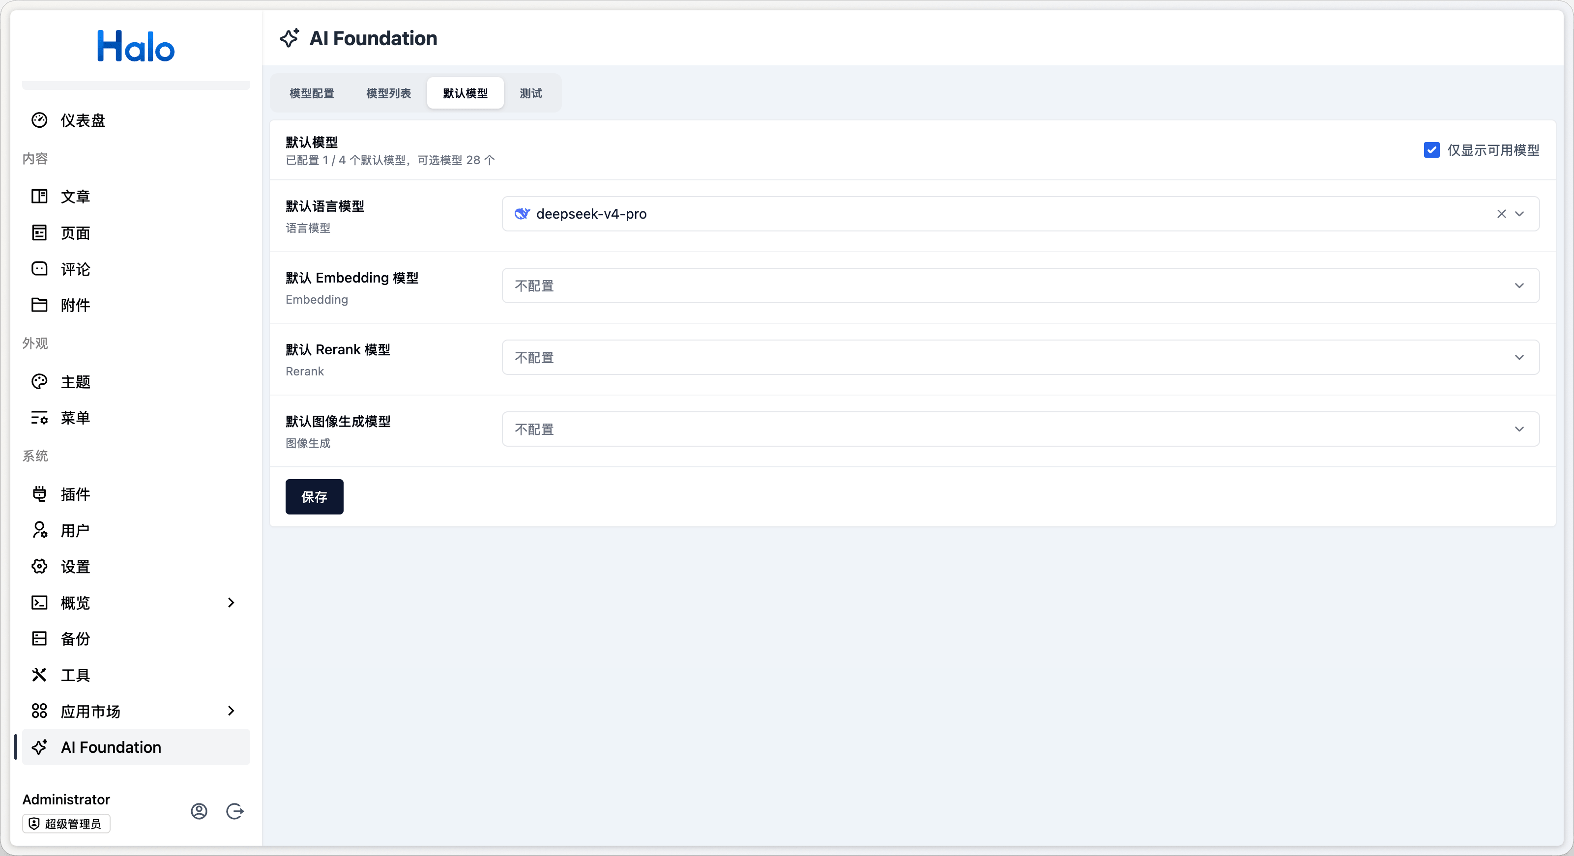Click the 保存 save button

coord(314,497)
